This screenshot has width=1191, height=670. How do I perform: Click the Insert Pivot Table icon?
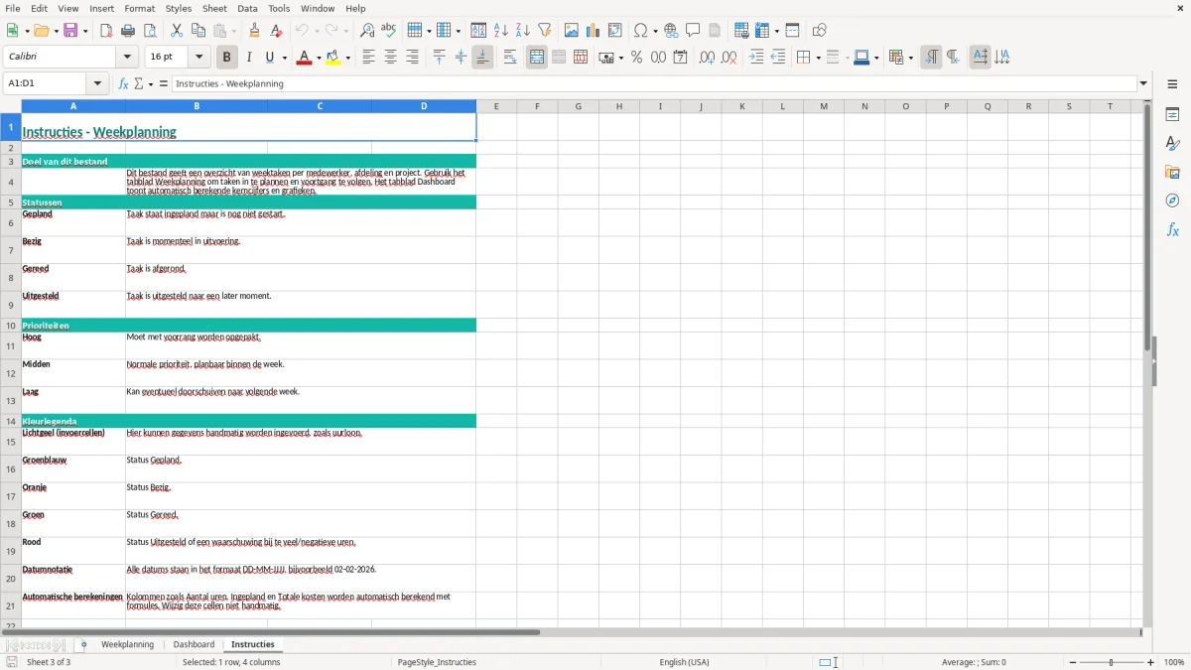click(615, 31)
